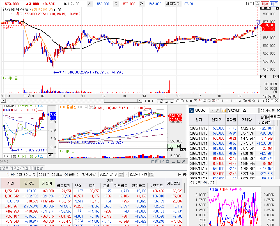
Task: Select 시간별 radio button
Action: [x=268, y=110]
